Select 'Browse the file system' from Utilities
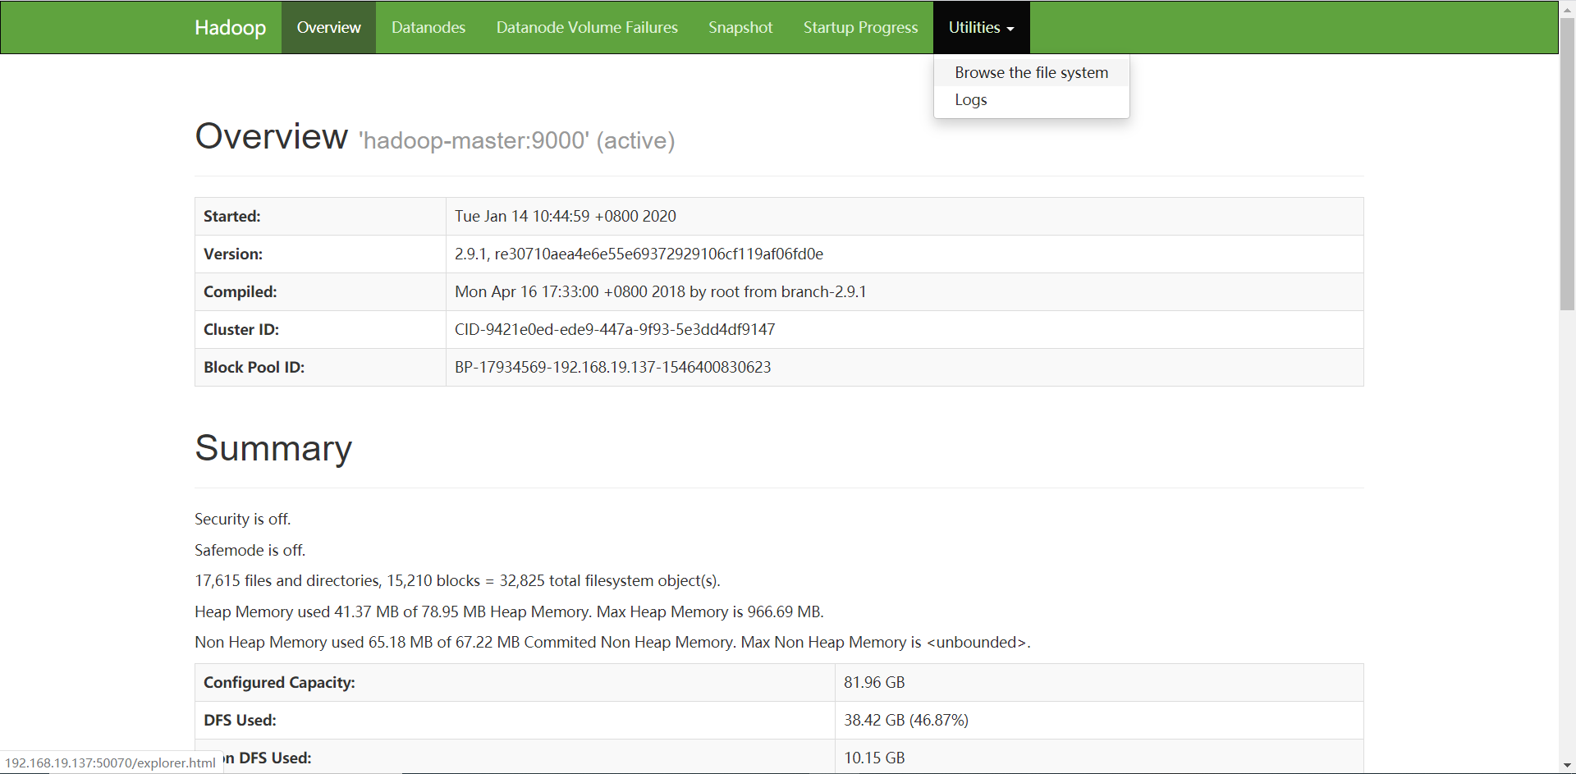Image resolution: width=1576 pixels, height=774 pixels. tap(1030, 72)
